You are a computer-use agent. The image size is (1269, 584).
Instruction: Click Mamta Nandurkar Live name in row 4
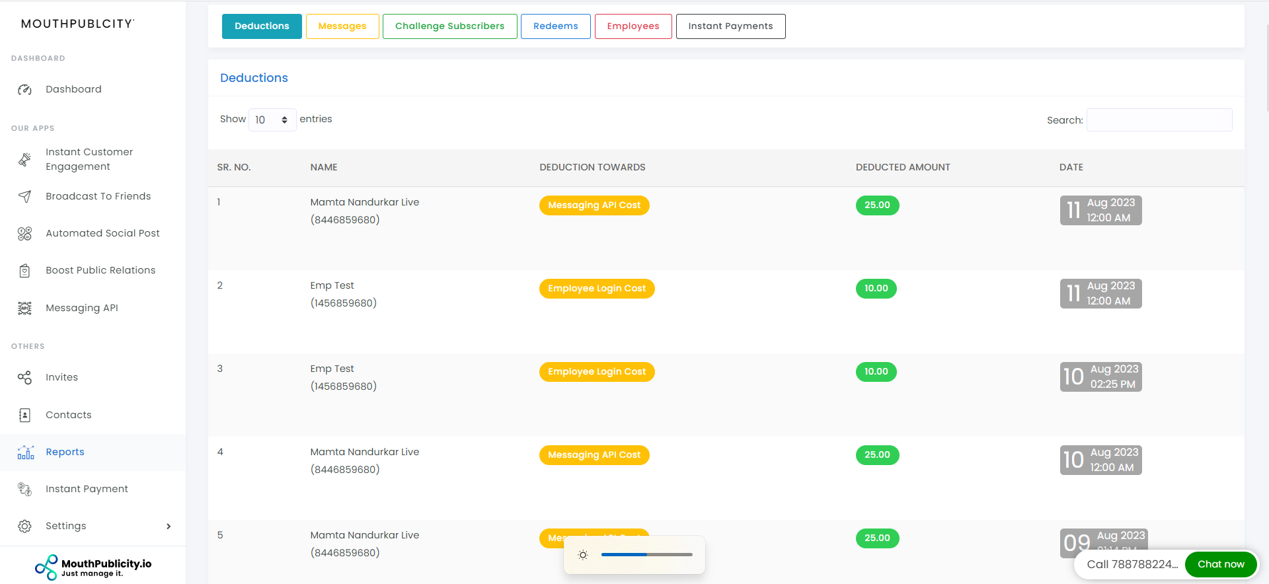click(x=365, y=452)
